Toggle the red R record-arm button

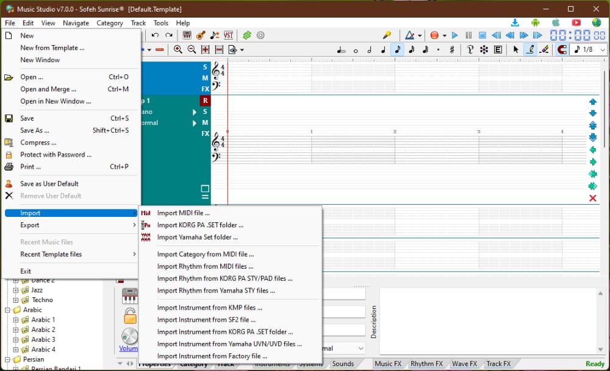pos(205,101)
